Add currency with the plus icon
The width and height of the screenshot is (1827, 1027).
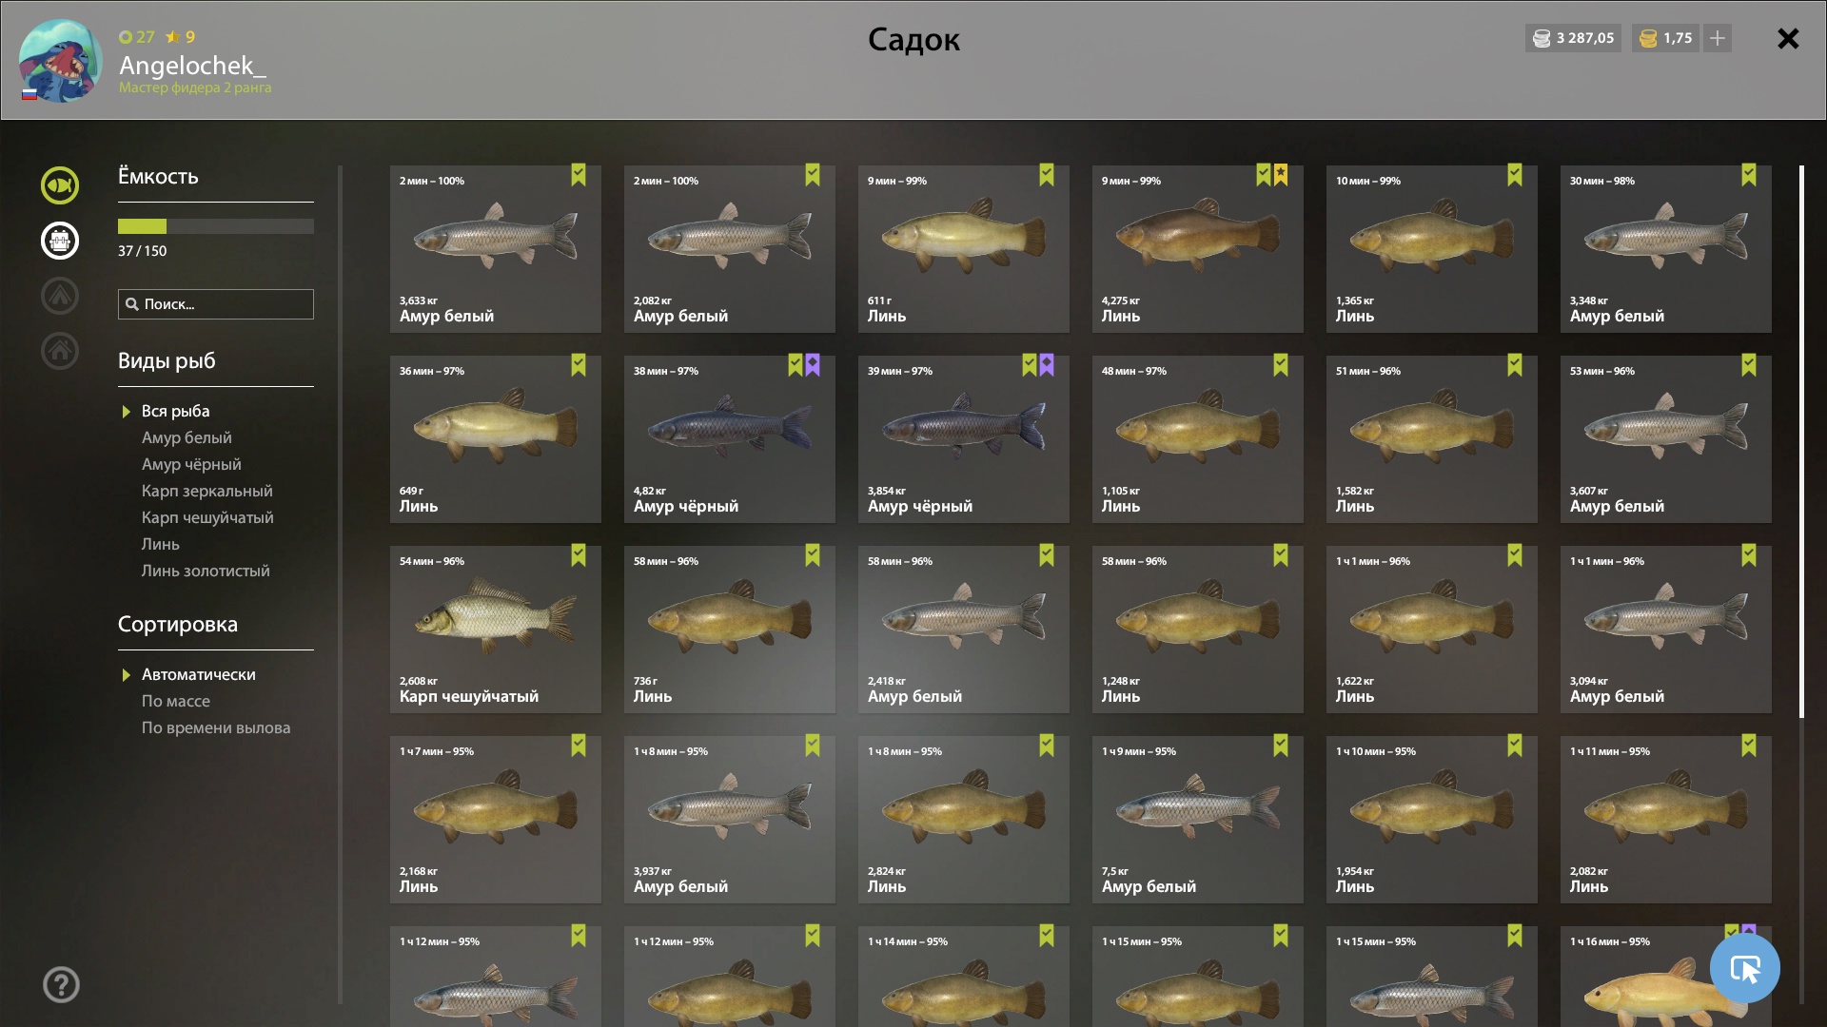click(1718, 38)
